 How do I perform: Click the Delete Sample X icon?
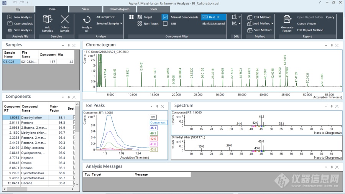coord(65,19)
